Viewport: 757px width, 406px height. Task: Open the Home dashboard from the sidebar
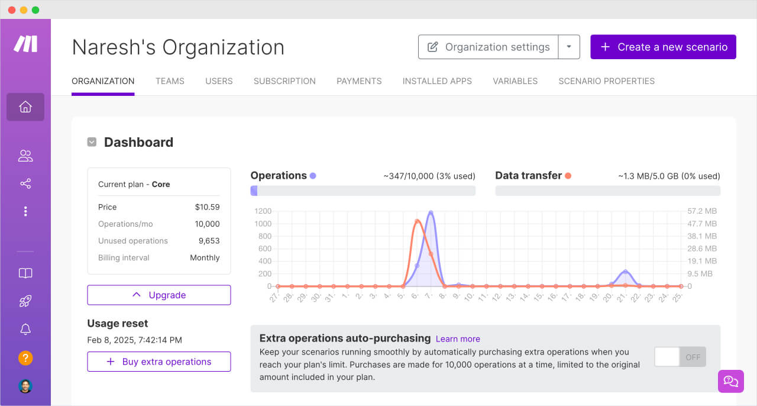[x=25, y=107]
